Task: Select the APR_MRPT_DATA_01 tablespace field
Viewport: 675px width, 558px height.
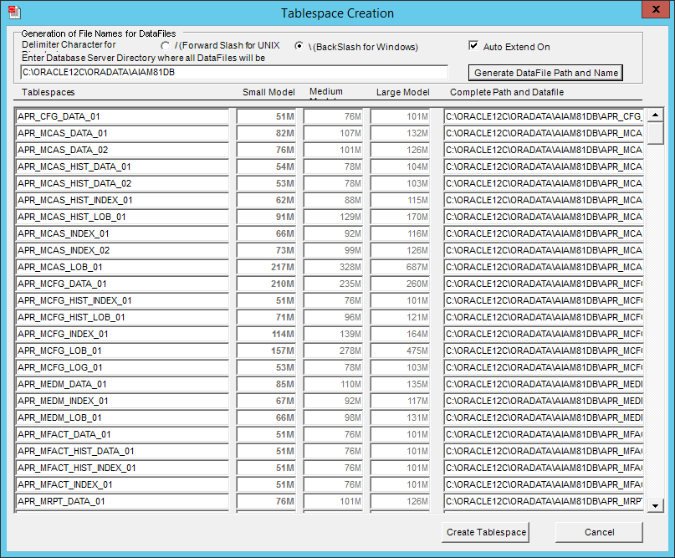Action: (x=122, y=502)
